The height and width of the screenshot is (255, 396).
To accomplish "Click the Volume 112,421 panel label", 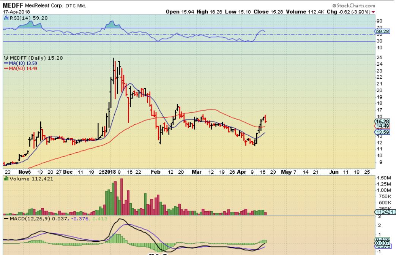I will coord(31,179).
